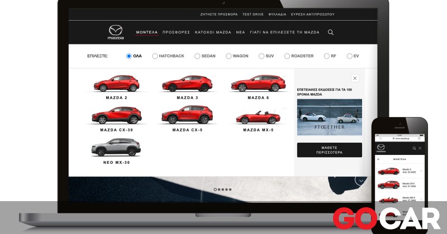Follow the Test Drive link
This screenshot has height=234, width=447.
(x=253, y=14)
